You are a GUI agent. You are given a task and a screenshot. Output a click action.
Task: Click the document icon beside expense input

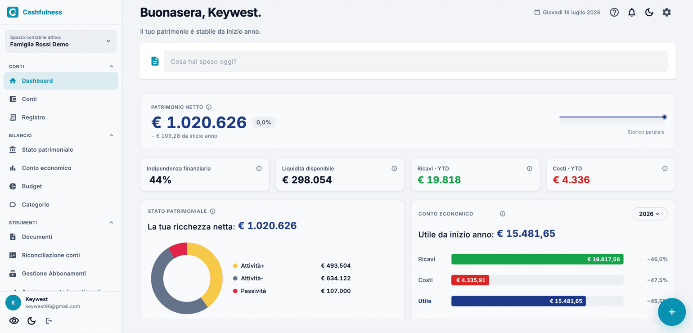(155, 61)
